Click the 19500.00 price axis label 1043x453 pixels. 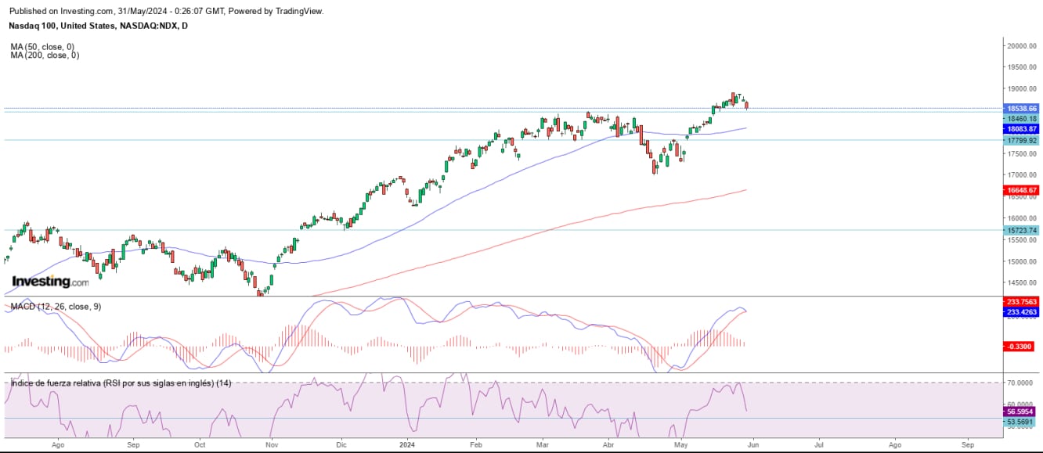(1022, 67)
